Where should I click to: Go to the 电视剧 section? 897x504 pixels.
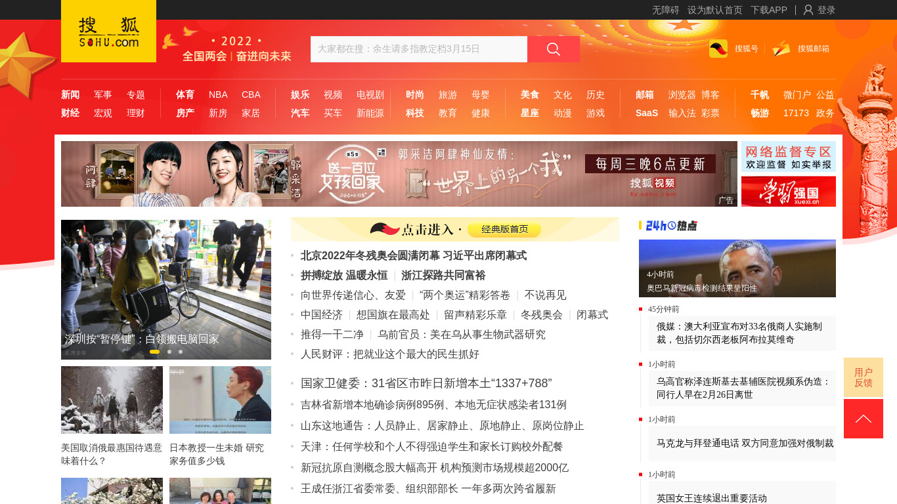coord(370,94)
